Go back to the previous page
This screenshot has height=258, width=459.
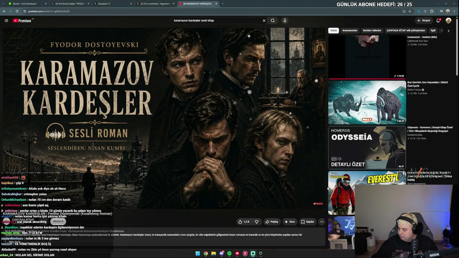click(4, 11)
